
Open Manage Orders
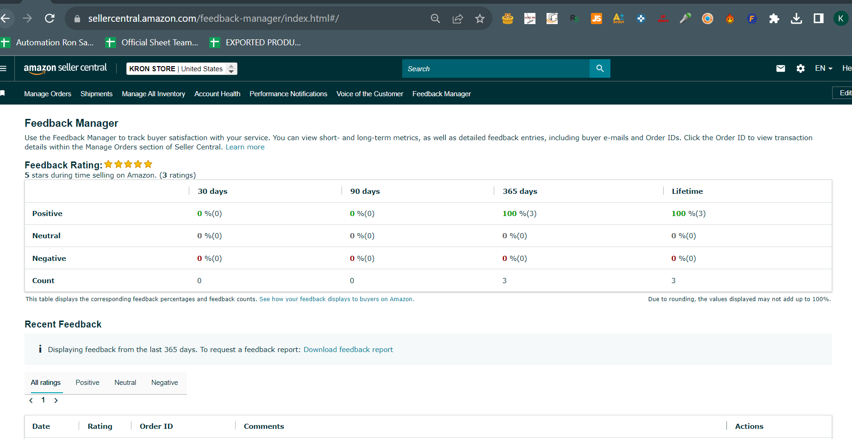[48, 94]
